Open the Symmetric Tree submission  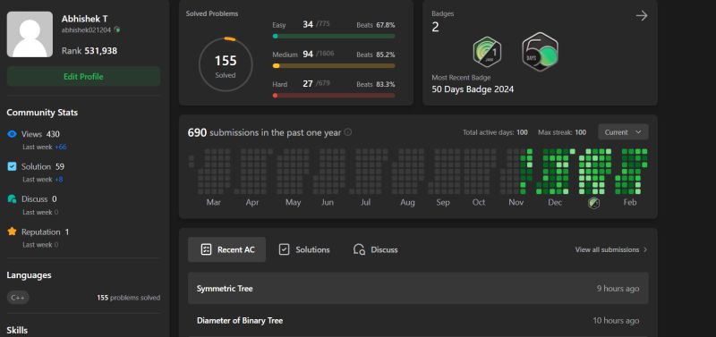(418, 288)
